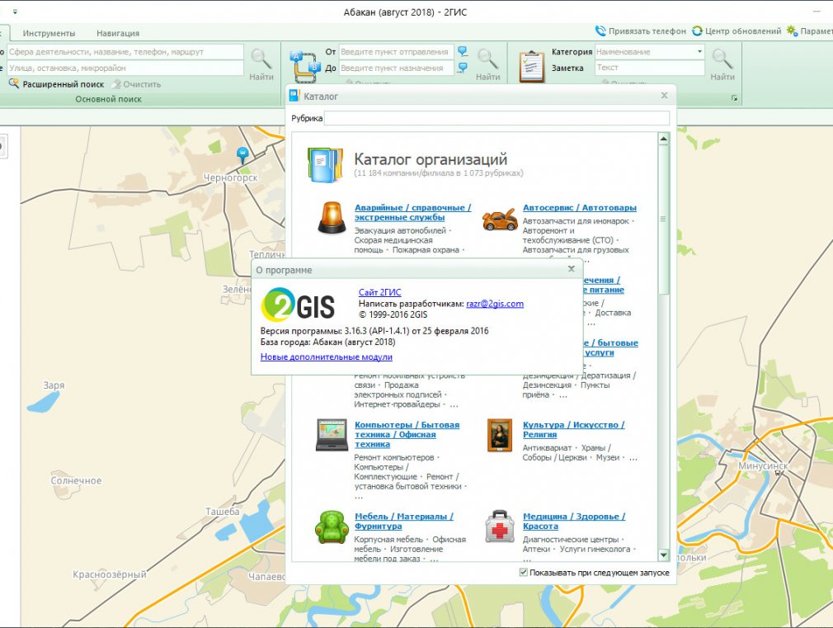Click the Mona Lisa painting icon

point(499,435)
